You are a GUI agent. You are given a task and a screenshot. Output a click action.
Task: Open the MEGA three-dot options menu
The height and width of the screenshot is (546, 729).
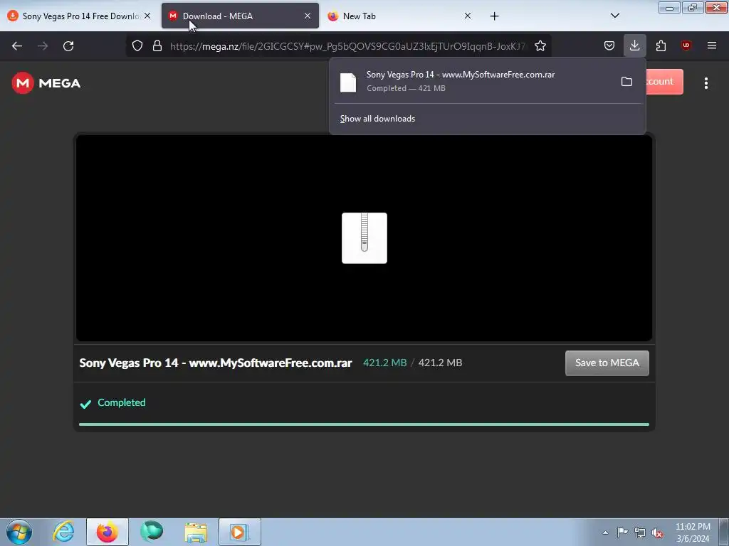tap(706, 83)
